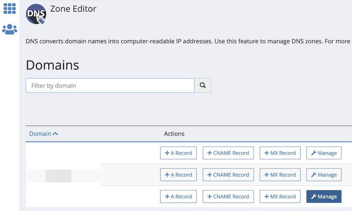Add MX Record for third domain row
Screen dimensions: 352x211
(280, 197)
